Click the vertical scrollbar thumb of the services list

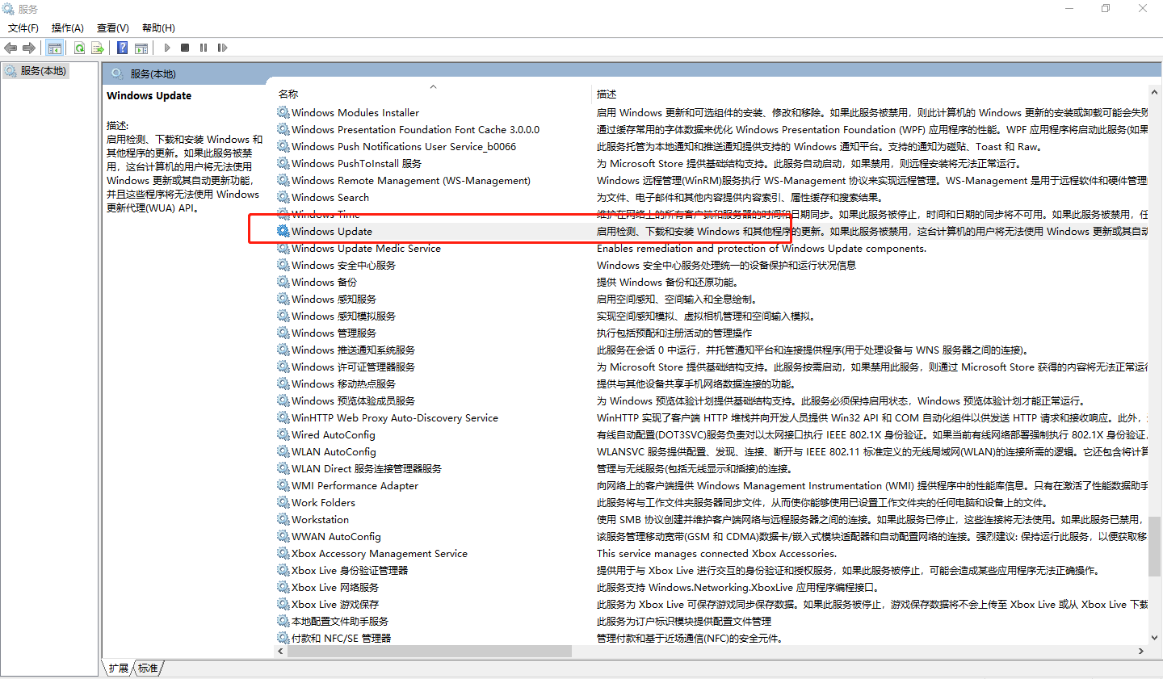1155,547
